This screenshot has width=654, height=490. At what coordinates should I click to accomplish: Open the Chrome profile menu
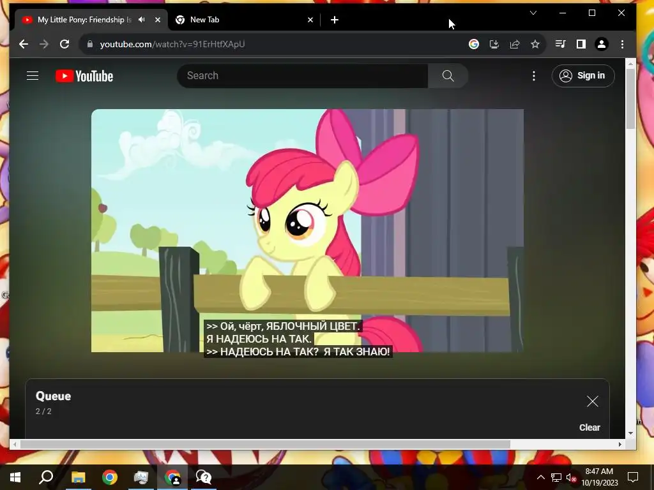point(602,44)
